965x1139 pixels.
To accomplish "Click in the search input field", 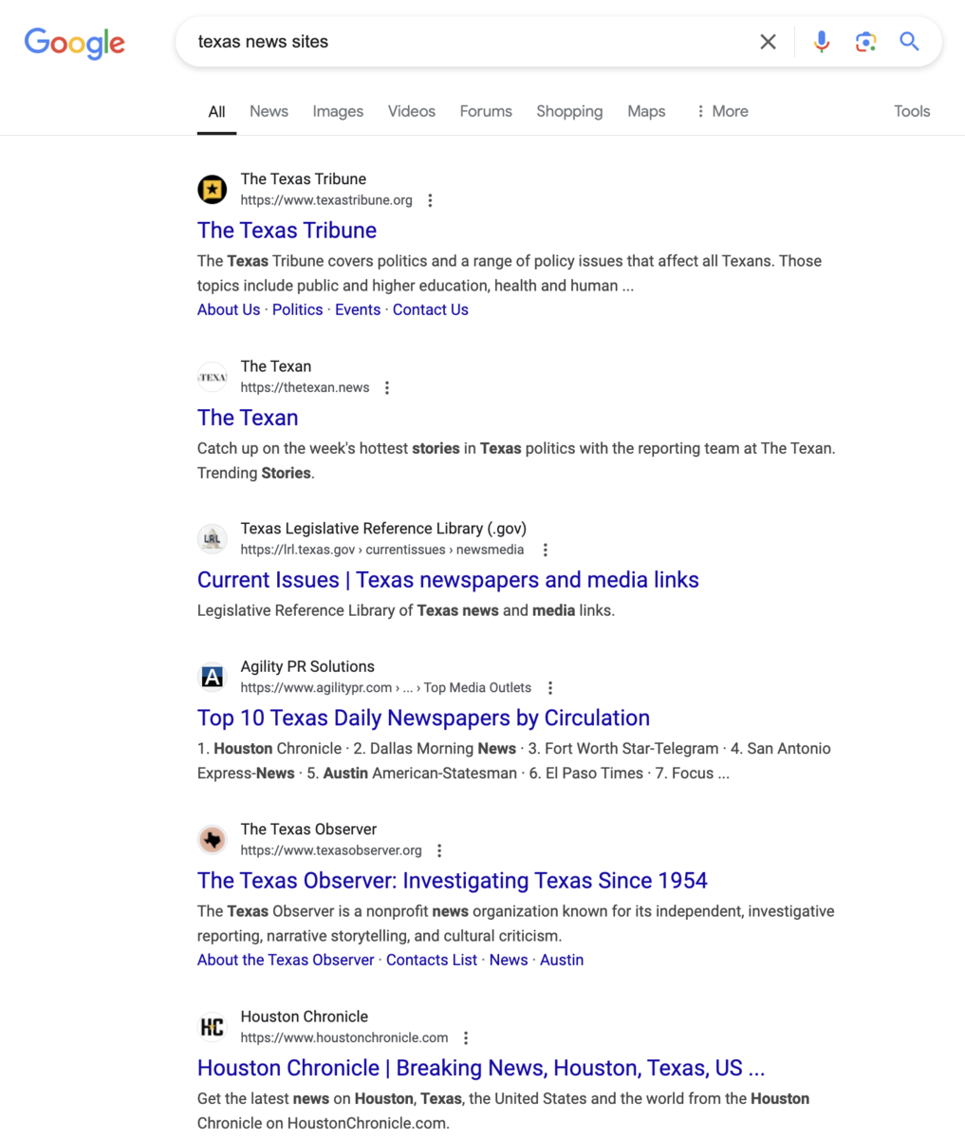I will coord(465,42).
